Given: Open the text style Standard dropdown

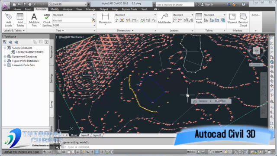Looking at the screenshot, I should click(74, 15).
